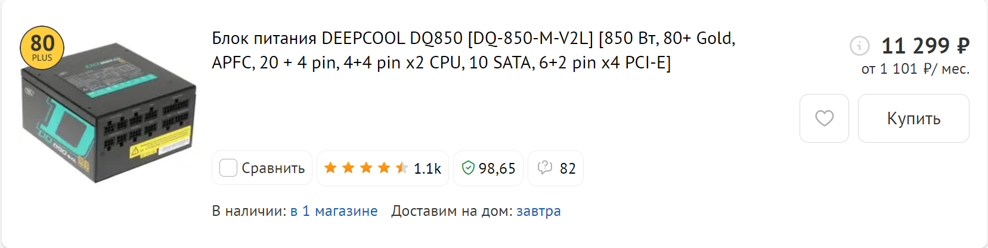The image size is (988, 248).
Task: Open the 'в 1 магазине' availability link
Action: 334,211
